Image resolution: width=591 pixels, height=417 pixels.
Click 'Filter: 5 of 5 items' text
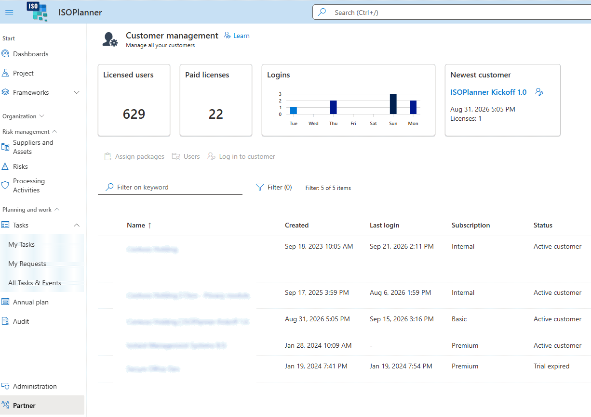pyautogui.click(x=328, y=188)
